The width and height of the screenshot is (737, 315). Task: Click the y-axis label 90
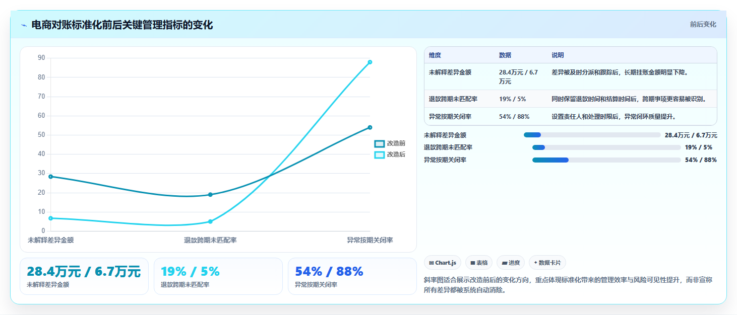tap(41, 58)
